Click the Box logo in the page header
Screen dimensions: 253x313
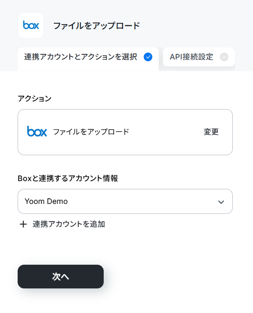pyautogui.click(x=31, y=25)
